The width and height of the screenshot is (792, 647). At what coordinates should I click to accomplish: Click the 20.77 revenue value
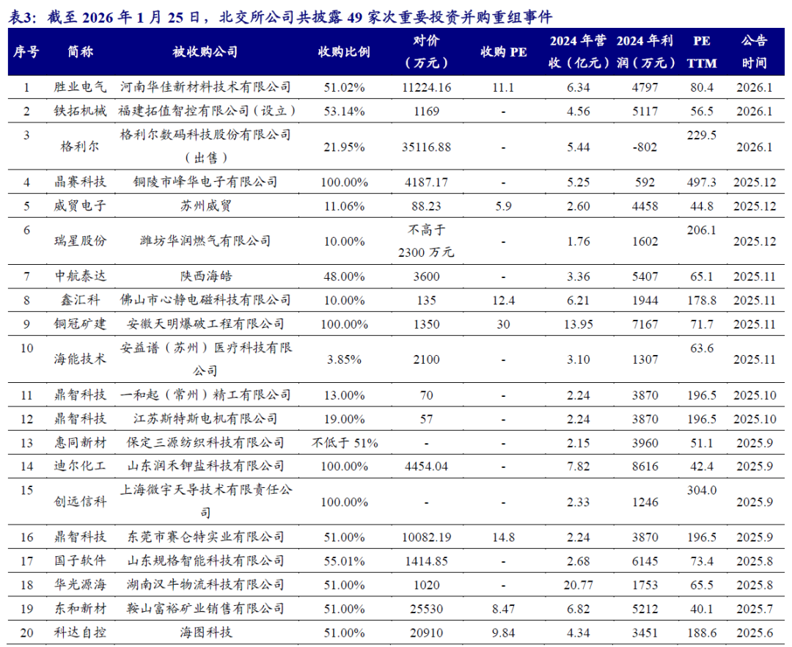579,585
